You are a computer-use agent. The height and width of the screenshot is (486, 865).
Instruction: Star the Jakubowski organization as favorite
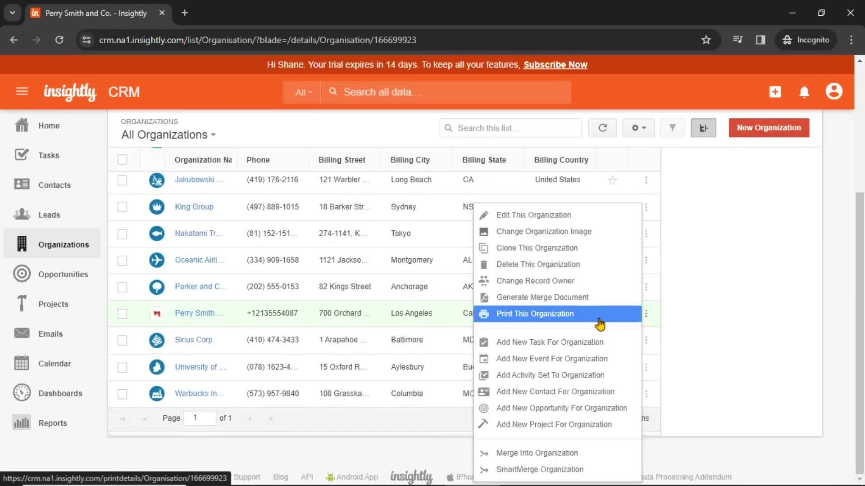[x=612, y=180]
